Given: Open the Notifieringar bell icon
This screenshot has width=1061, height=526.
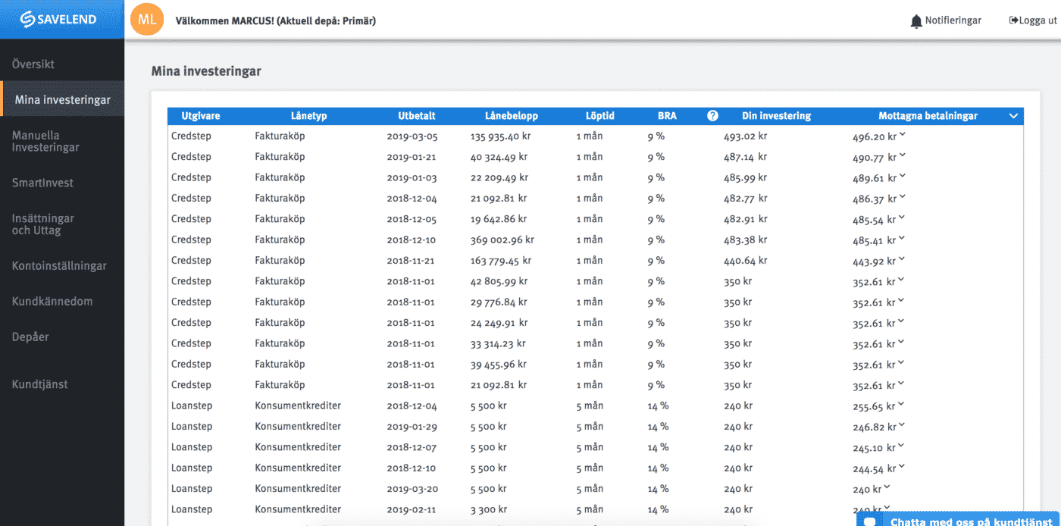Looking at the screenshot, I should (916, 21).
